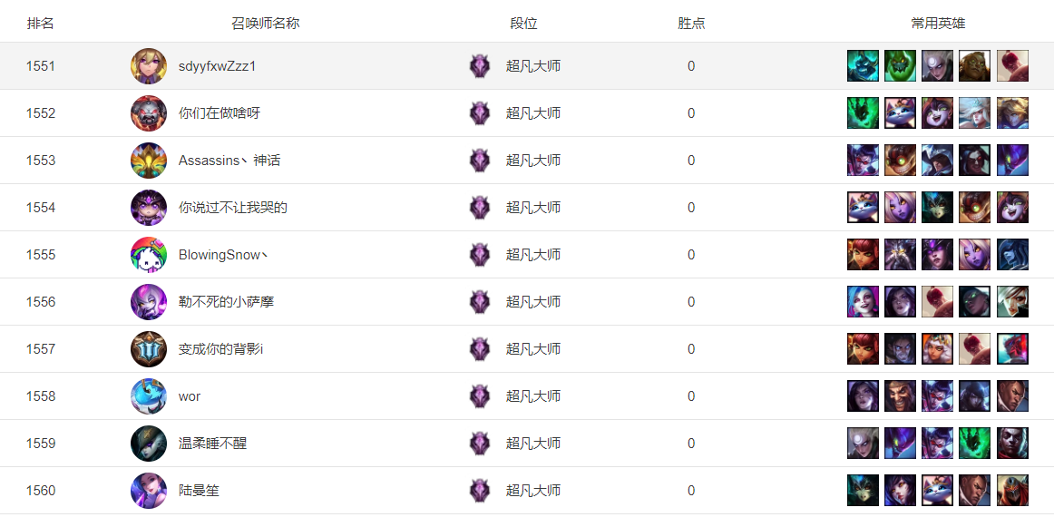1054x527 pixels.
Task: Click 变成你的背影i avatar icon
Action: 149,349
